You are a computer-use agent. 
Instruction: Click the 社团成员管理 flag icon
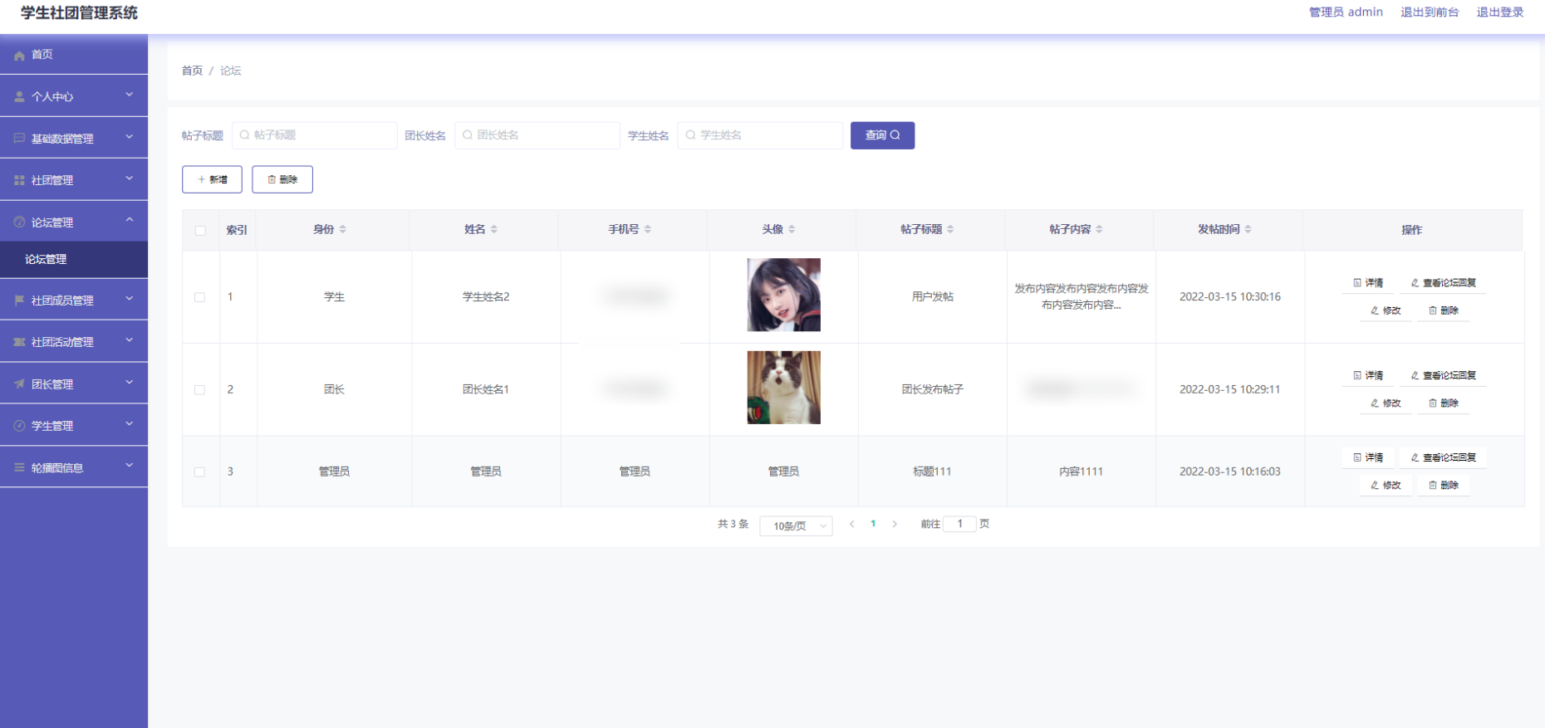tap(19, 300)
